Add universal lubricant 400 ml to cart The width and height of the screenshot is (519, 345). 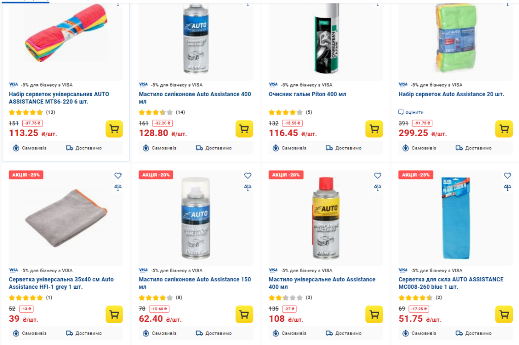[x=374, y=315]
